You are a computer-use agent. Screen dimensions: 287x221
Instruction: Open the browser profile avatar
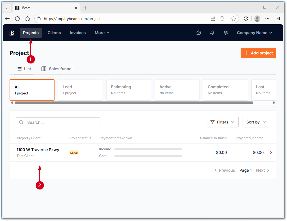(x=257, y=19)
